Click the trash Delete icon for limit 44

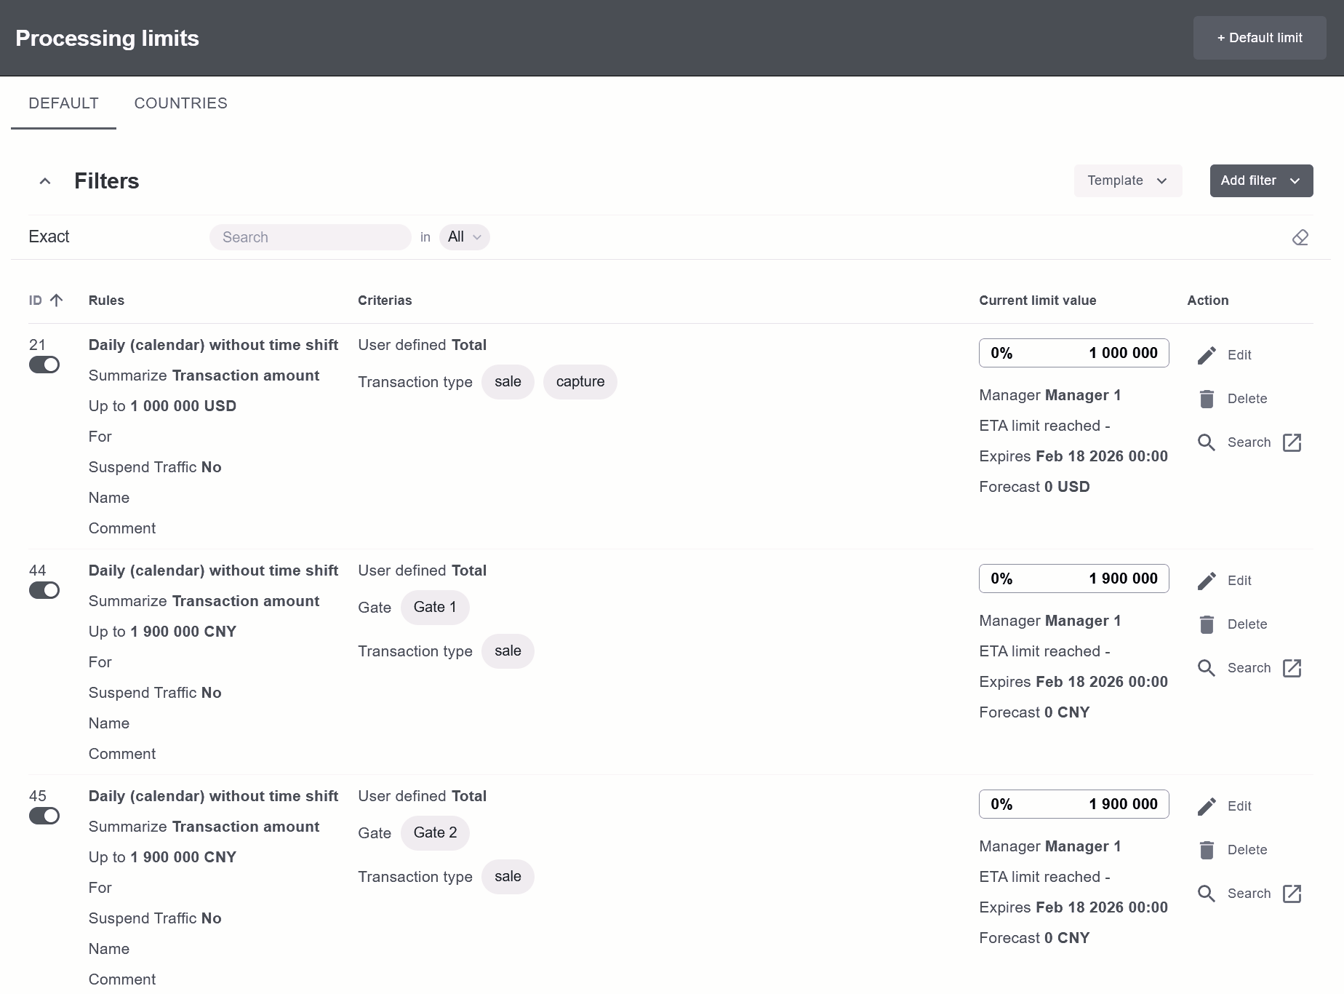pos(1207,624)
